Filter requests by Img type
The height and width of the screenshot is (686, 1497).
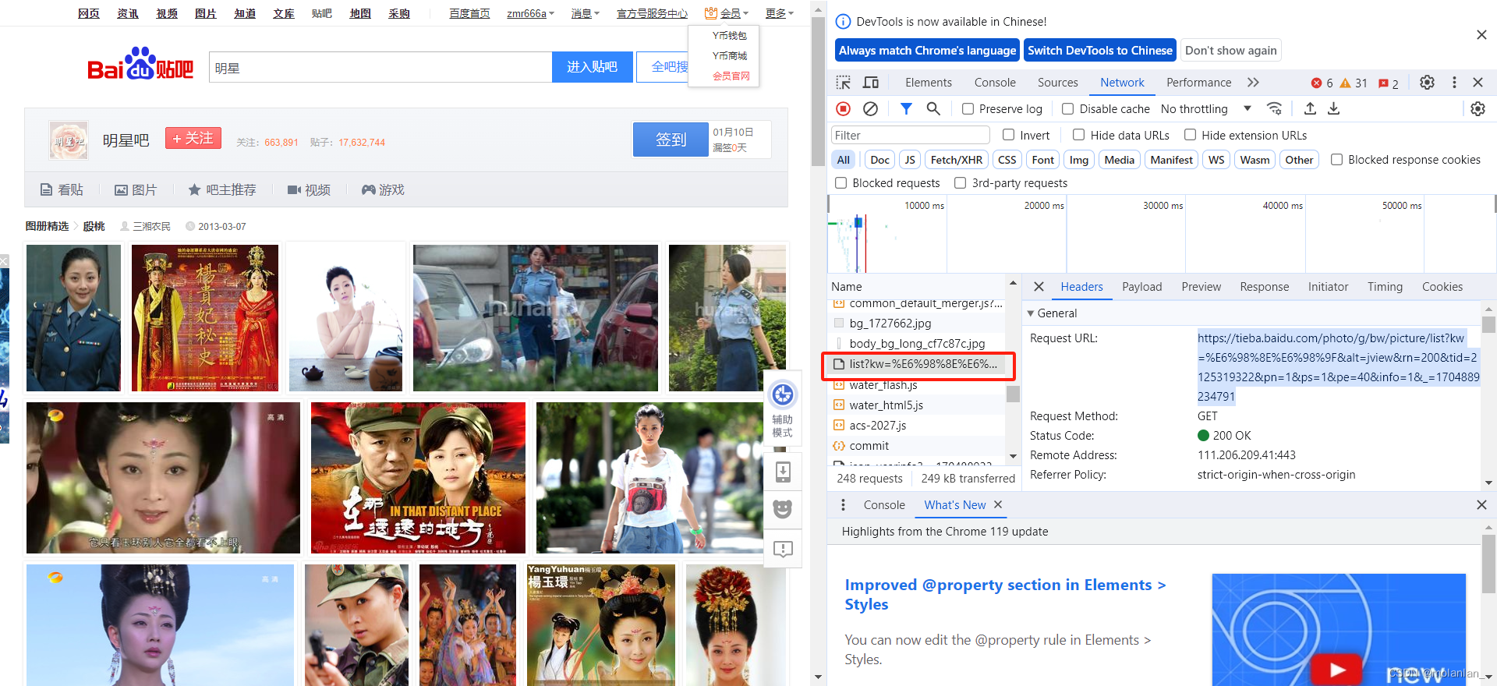click(x=1078, y=160)
